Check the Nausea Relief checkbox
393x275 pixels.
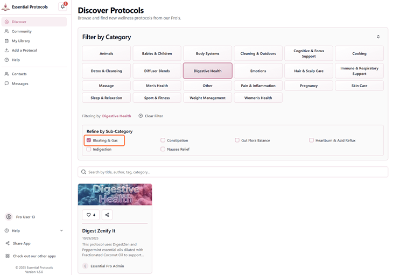163,149
